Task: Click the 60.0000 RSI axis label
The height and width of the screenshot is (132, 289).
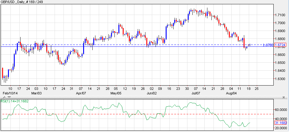Action: click(x=280, y=109)
